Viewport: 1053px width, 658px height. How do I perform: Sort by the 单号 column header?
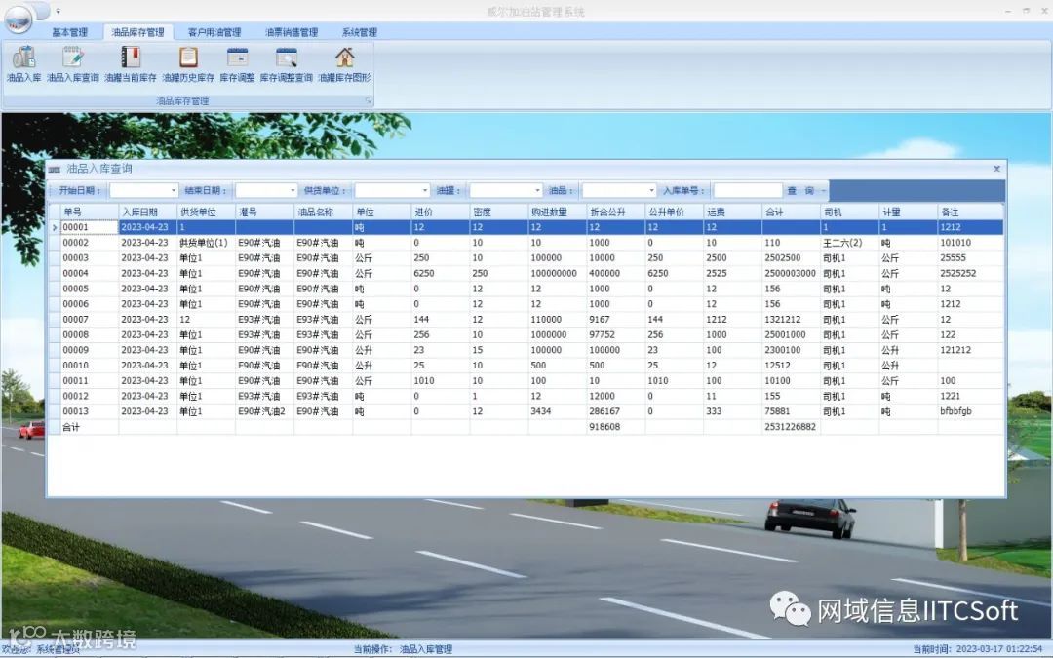(x=89, y=213)
